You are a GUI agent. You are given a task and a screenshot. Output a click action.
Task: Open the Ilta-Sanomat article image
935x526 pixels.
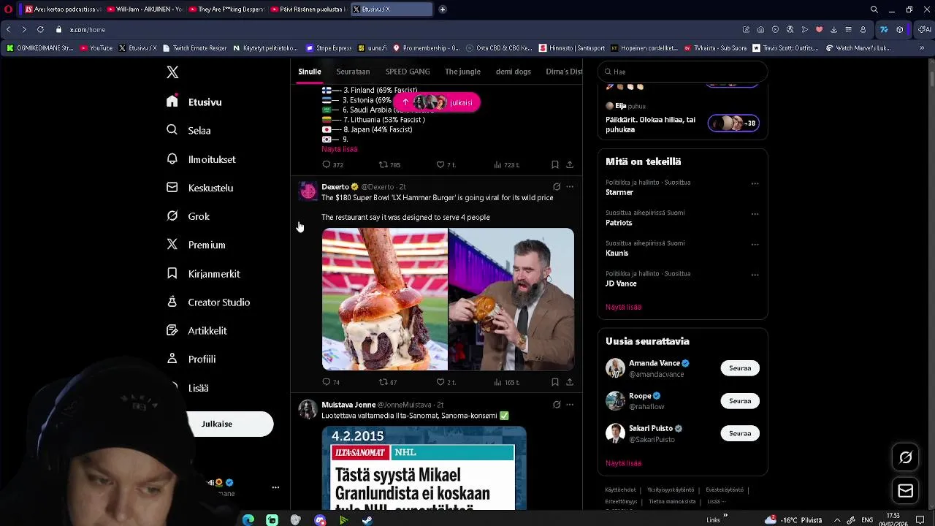coord(424,468)
